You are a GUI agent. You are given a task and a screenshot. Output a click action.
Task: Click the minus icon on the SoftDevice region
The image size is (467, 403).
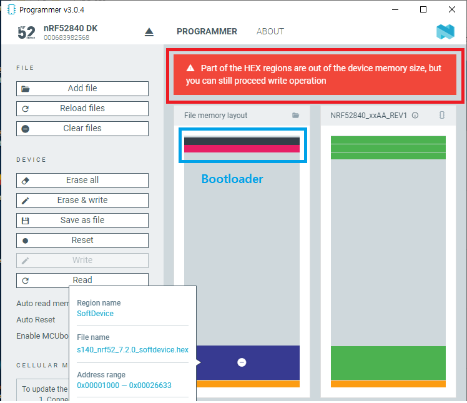[242, 362]
